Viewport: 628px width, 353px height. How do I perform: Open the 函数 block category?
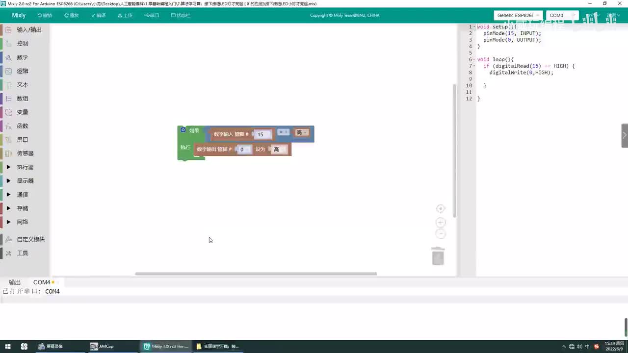[x=25, y=126]
